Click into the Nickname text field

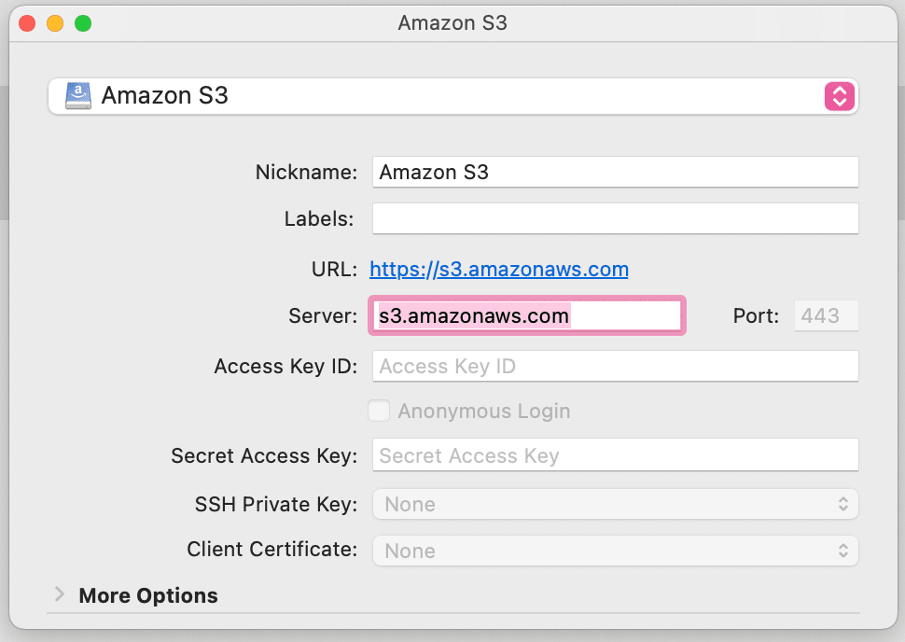tap(615, 172)
